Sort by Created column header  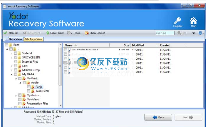pos(172,45)
